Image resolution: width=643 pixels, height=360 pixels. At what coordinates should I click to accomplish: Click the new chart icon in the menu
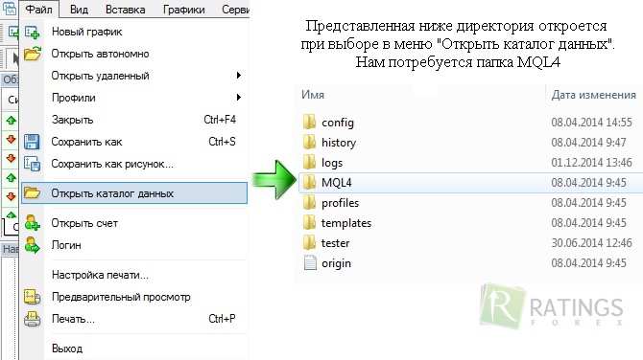tap(32, 33)
